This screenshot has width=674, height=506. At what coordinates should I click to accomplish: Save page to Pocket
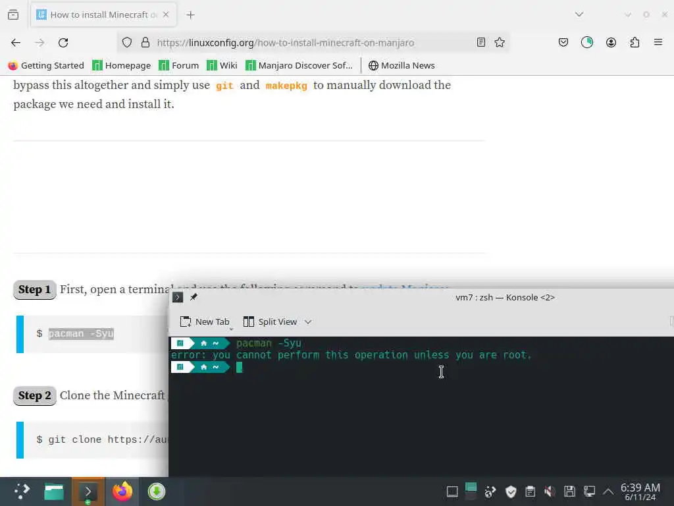[x=563, y=42]
